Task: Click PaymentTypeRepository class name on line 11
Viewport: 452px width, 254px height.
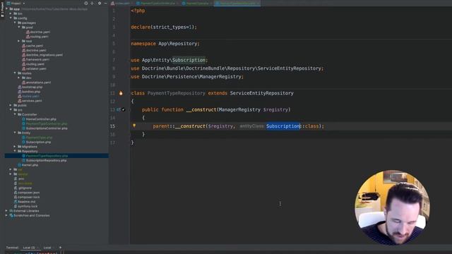Action: 176,93
